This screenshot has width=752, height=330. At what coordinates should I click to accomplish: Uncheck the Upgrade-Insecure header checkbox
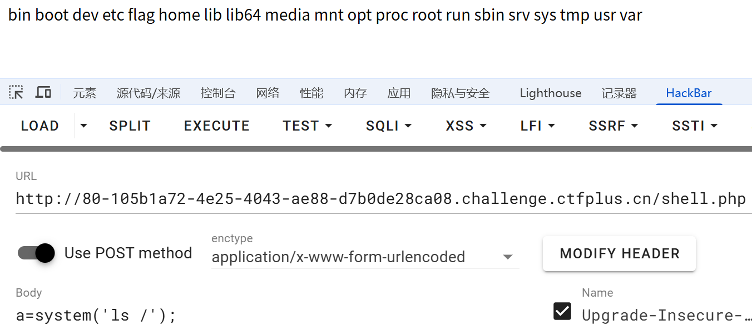pos(562,311)
